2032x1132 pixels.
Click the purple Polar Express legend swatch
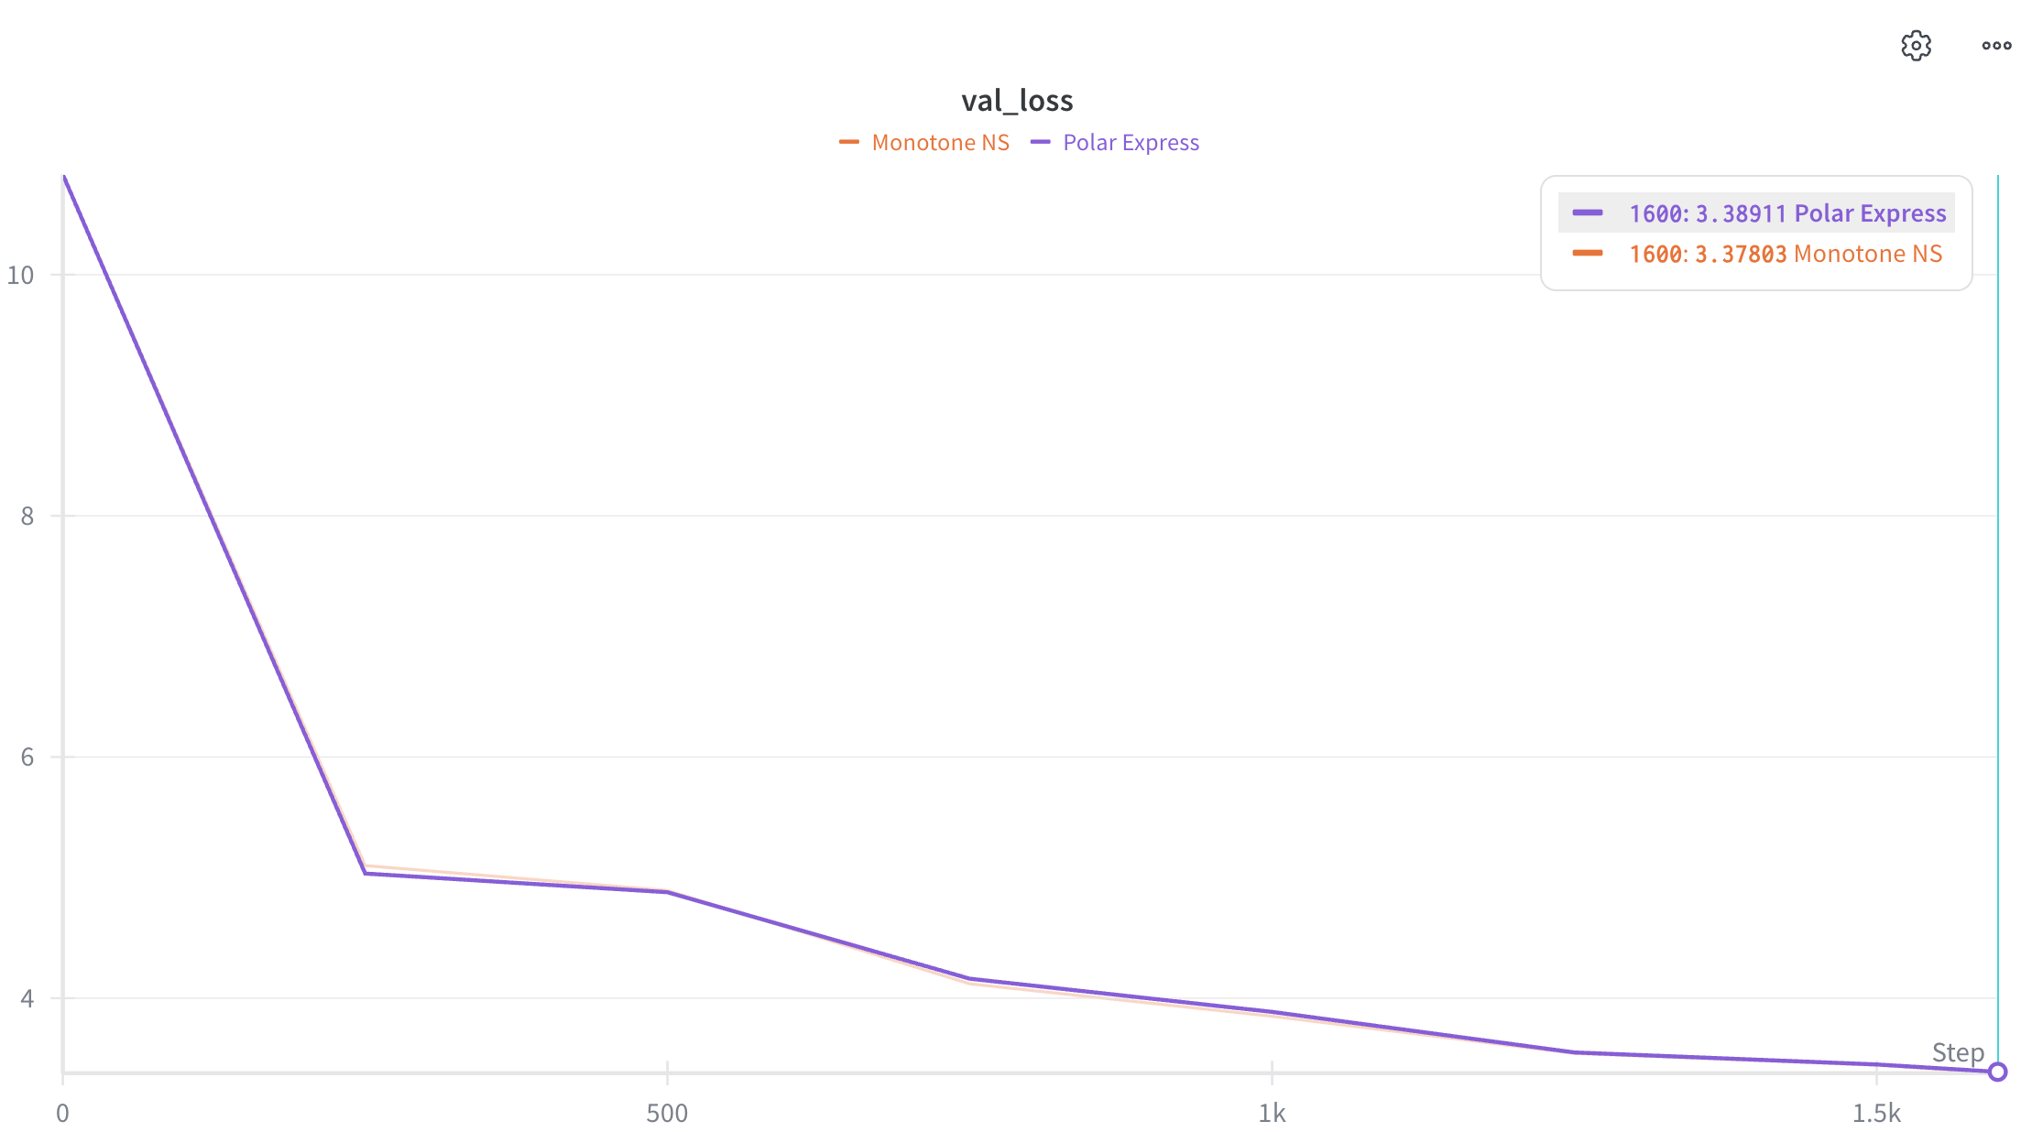(x=1041, y=143)
